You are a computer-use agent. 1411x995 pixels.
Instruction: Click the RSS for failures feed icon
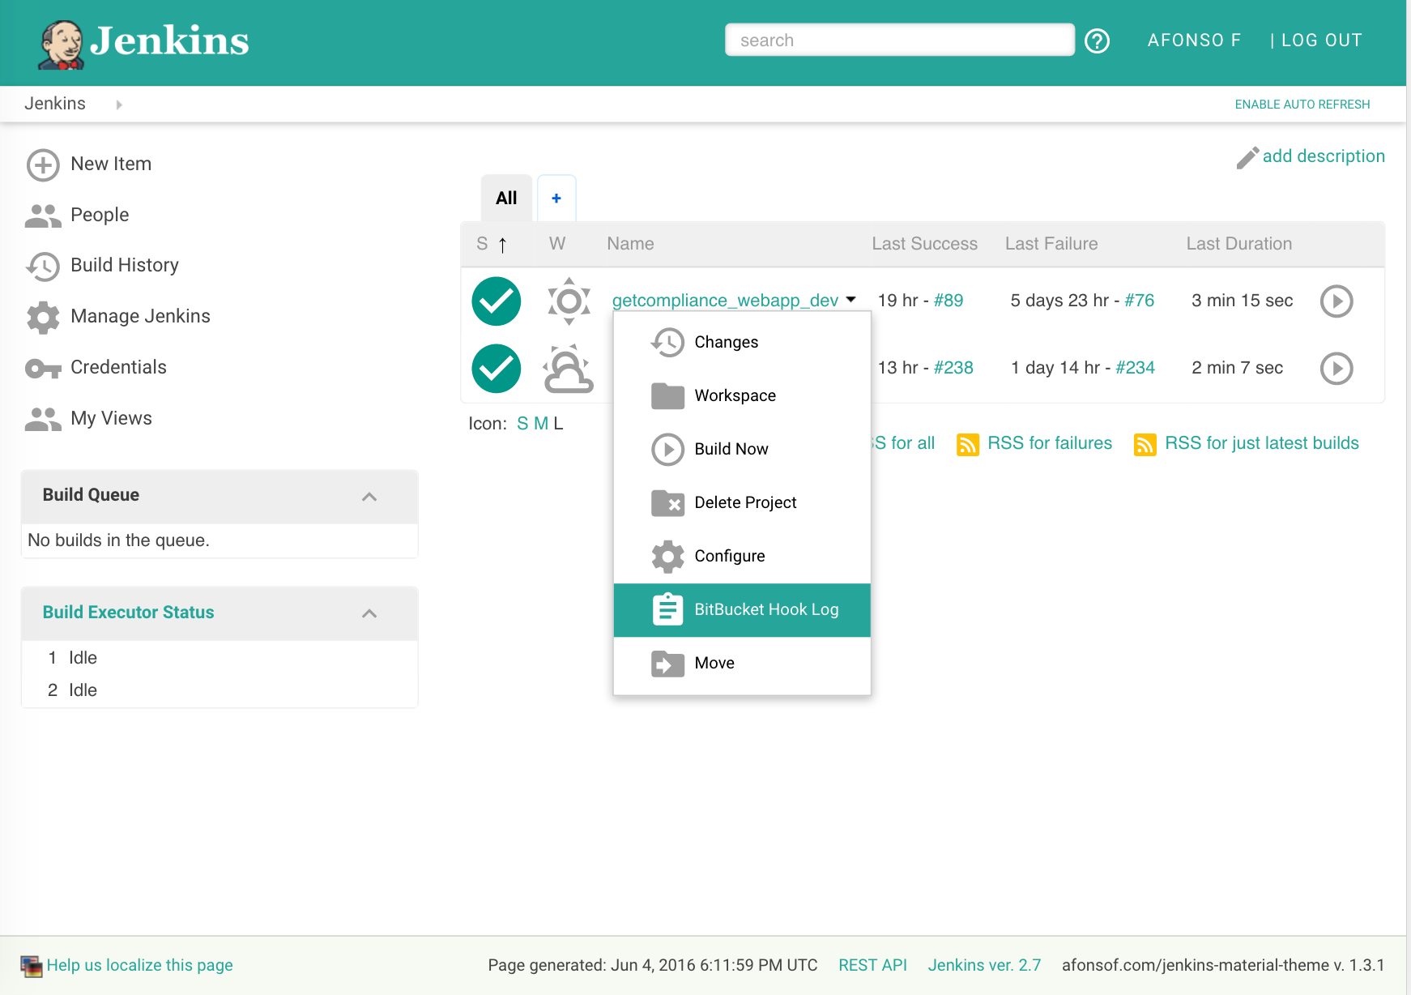click(969, 444)
